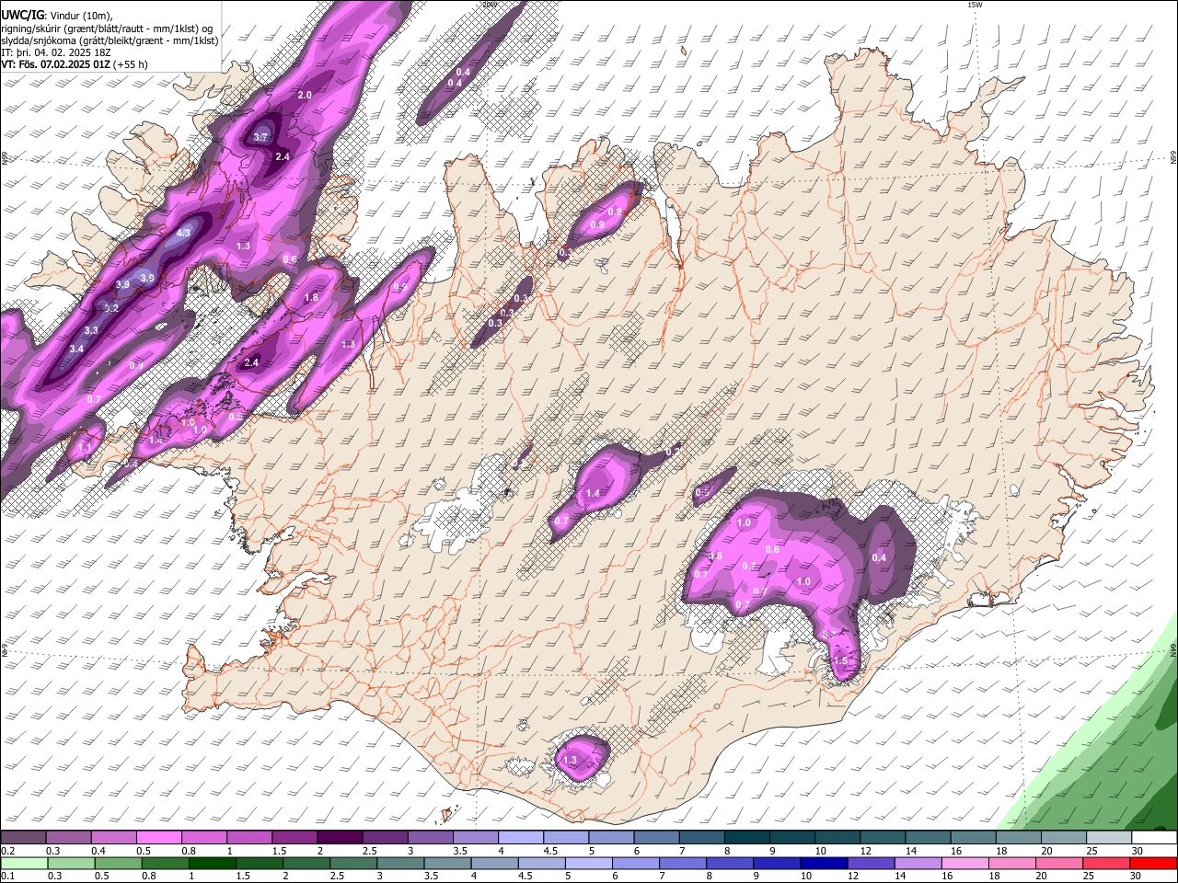Click the white snow scale swatch after 30
This screenshot has height=883, width=1178.
pyautogui.click(x=1154, y=838)
